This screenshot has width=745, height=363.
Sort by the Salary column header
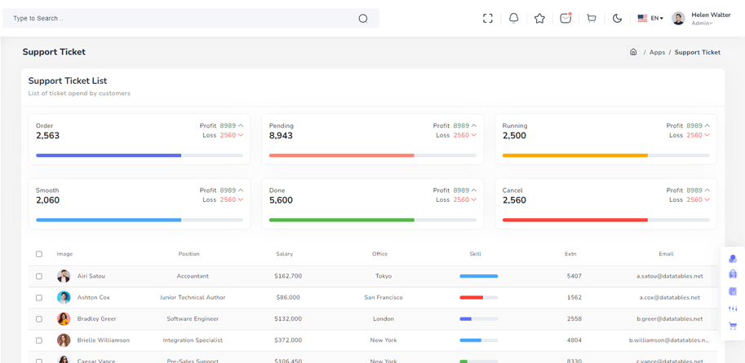(284, 254)
